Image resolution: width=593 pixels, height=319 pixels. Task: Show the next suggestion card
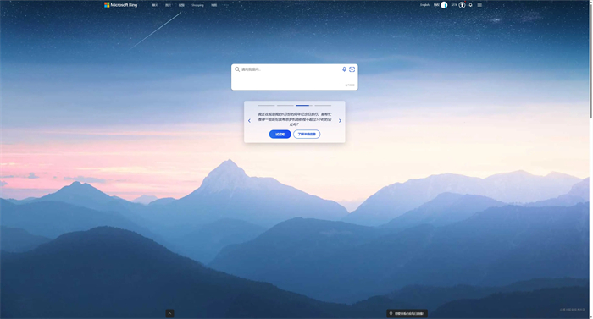pos(340,120)
